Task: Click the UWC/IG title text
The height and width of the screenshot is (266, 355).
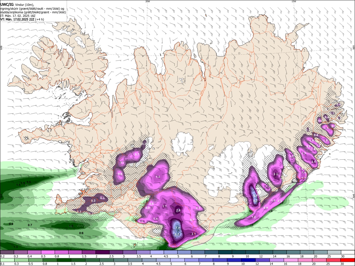Action: [7, 4]
